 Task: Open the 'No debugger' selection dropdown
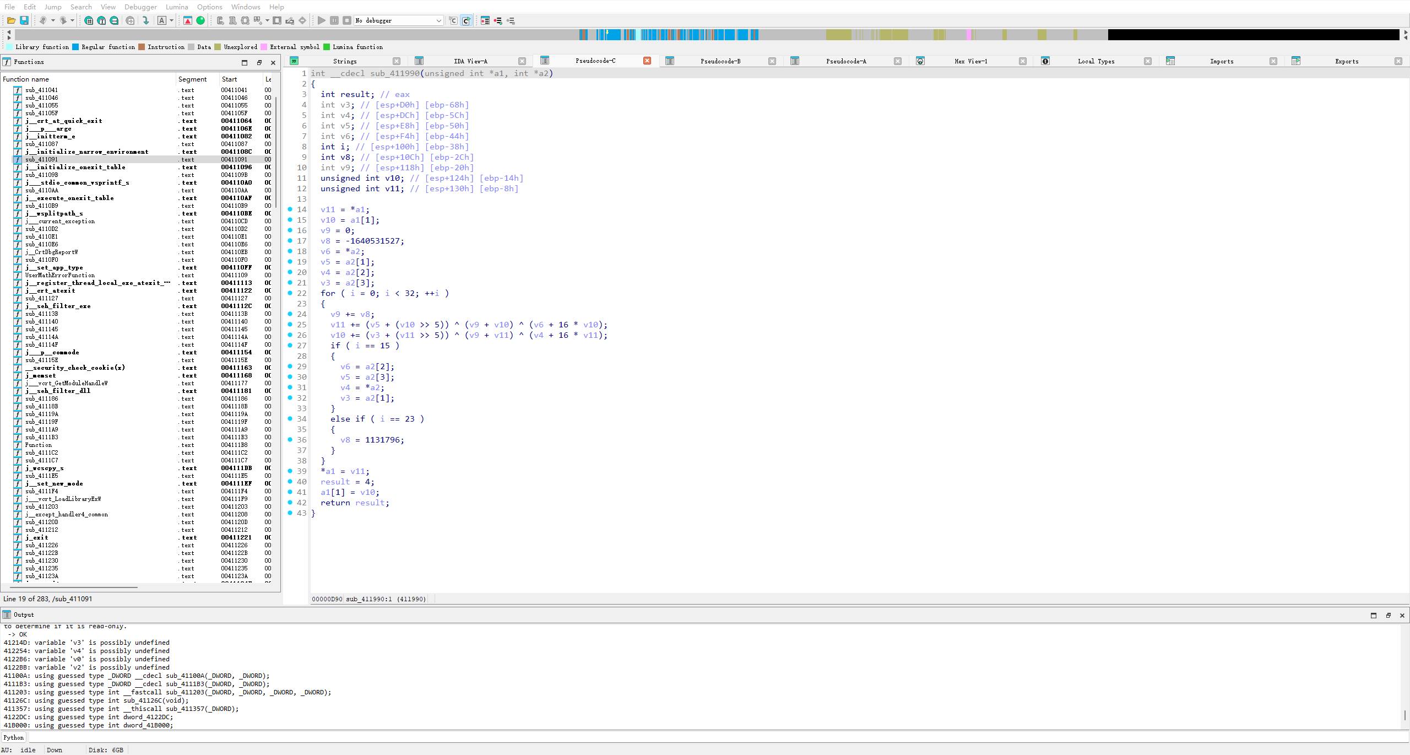pos(399,20)
